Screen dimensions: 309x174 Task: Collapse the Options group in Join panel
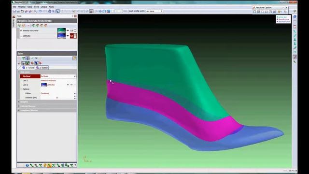coord(21,89)
